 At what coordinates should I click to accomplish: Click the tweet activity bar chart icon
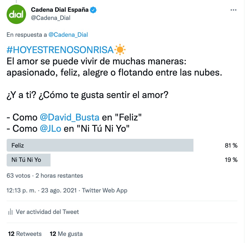pos(10,212)
